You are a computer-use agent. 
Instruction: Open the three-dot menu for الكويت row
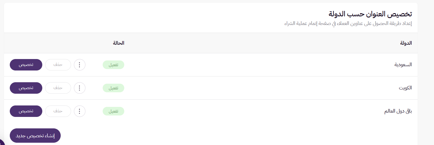[x=80, y=88]
